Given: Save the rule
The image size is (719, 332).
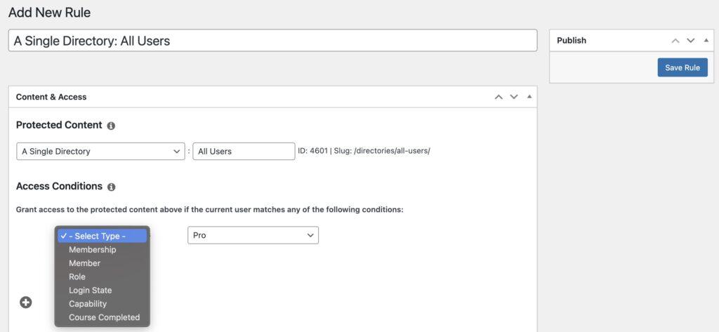Looking at the screenshot, I should 682,67.
